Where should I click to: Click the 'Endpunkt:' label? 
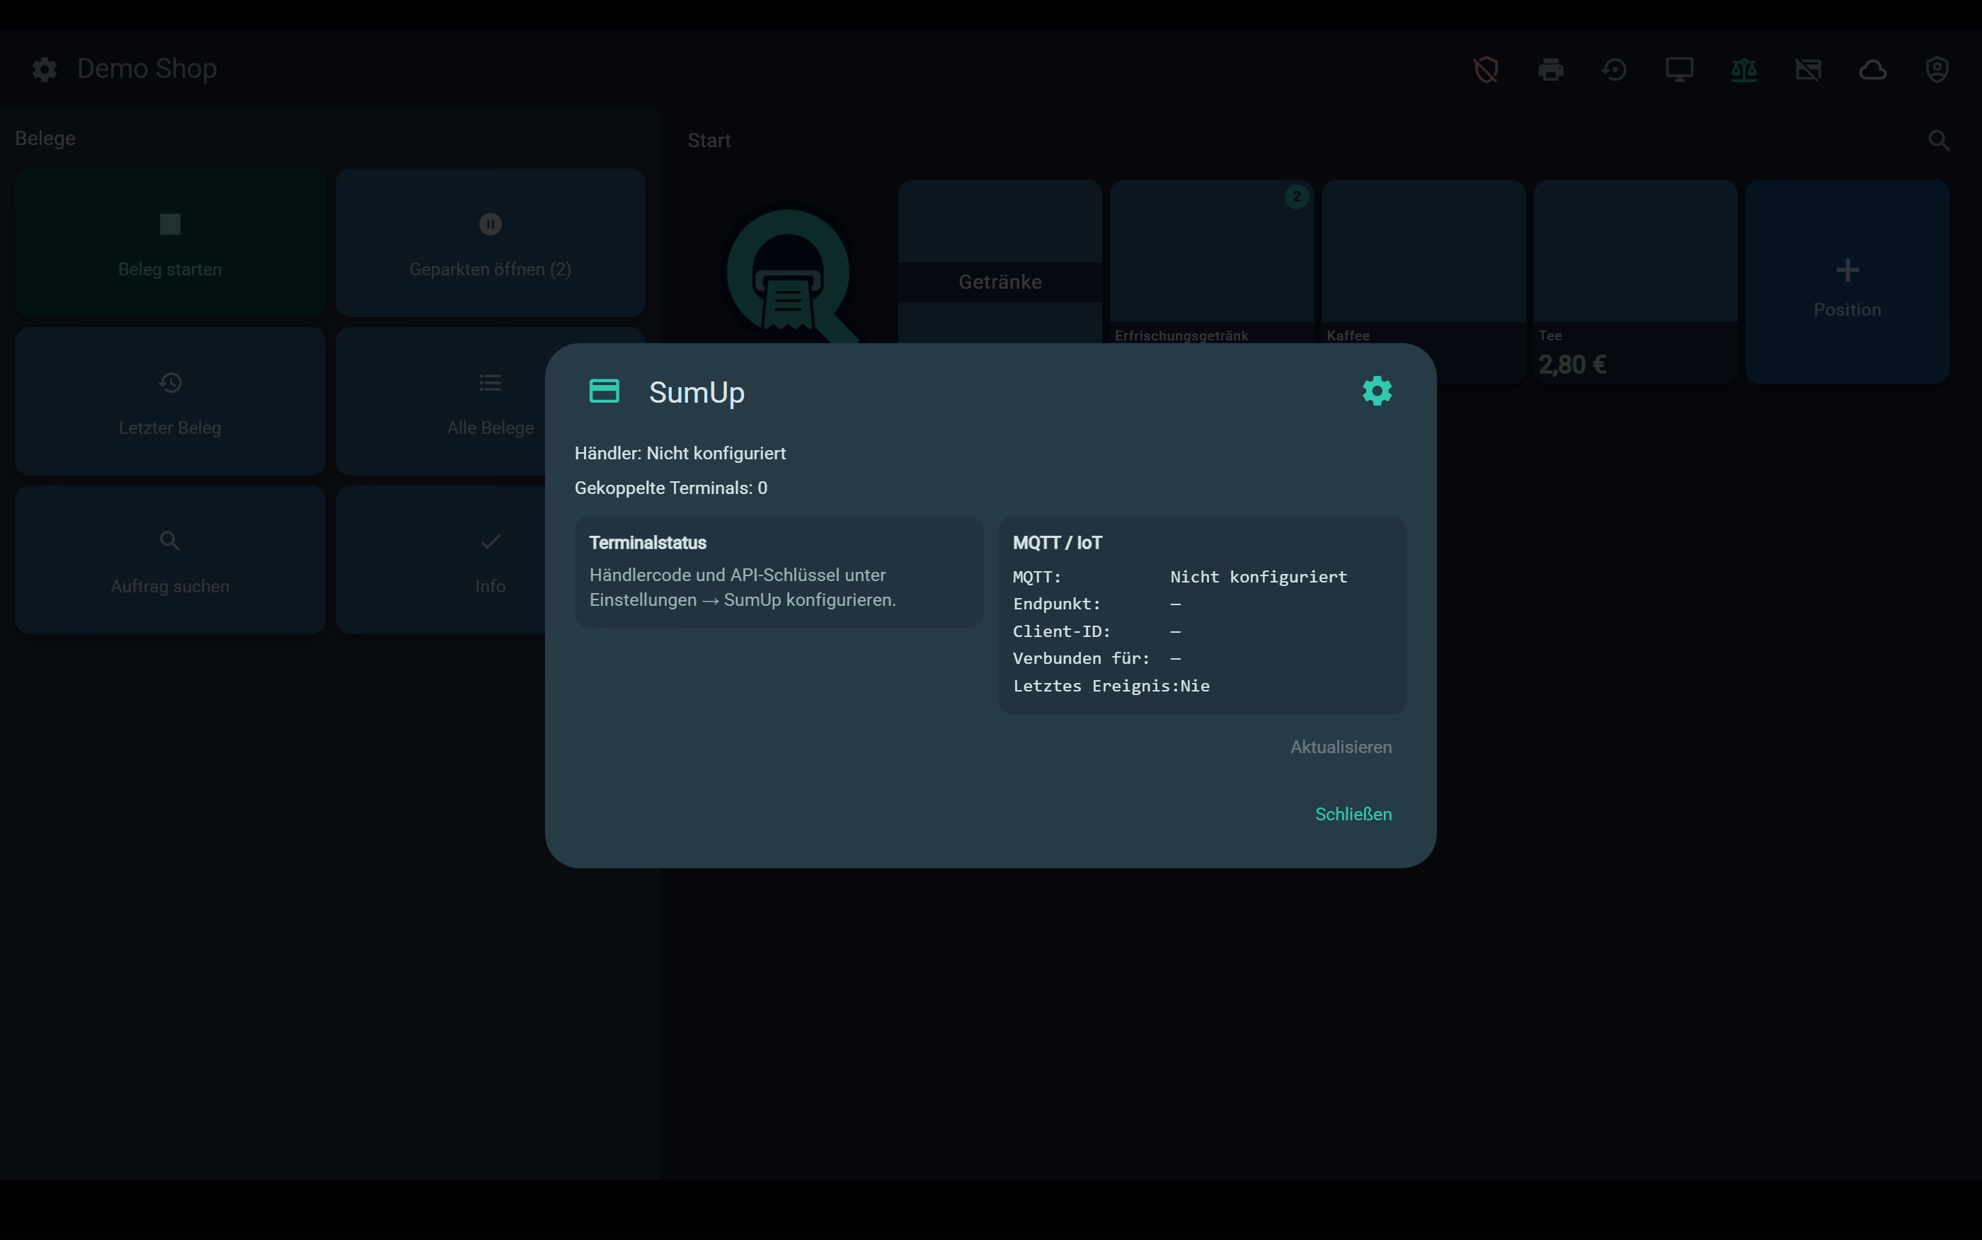[1056, 604]
